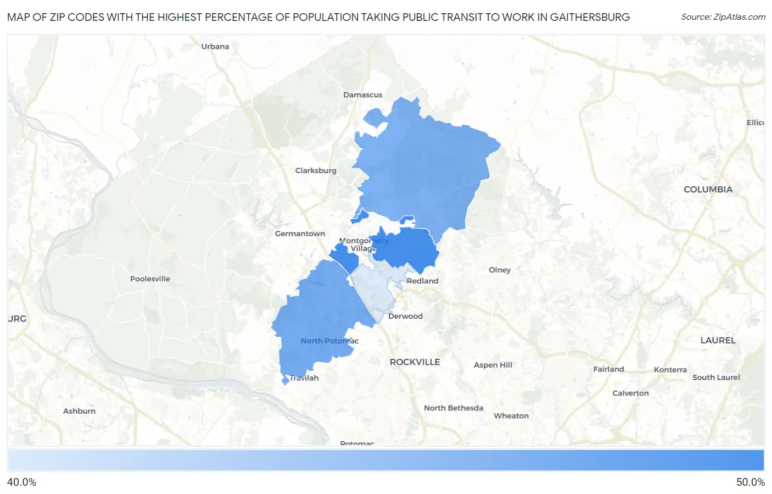Click the Redland map label
Viewport: 772px width, 494px height.
click(x=423, y=281)
